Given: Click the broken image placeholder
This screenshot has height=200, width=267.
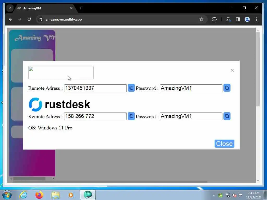Looking at the screenshot, I should 61,73.
